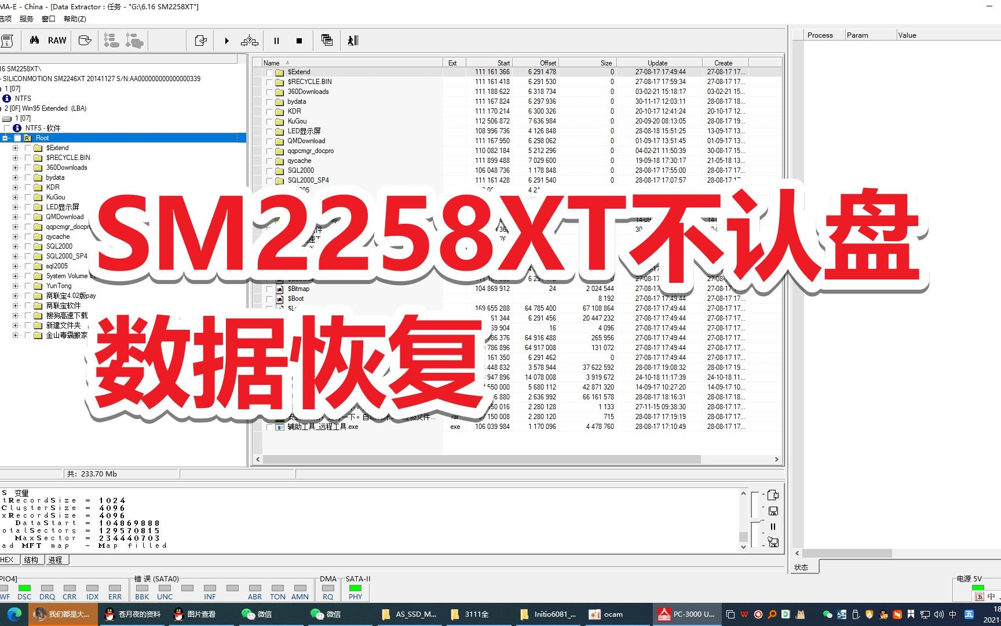Click the Name column header to sort
The width and height of the screenshot is (1001, 626).
271,63
